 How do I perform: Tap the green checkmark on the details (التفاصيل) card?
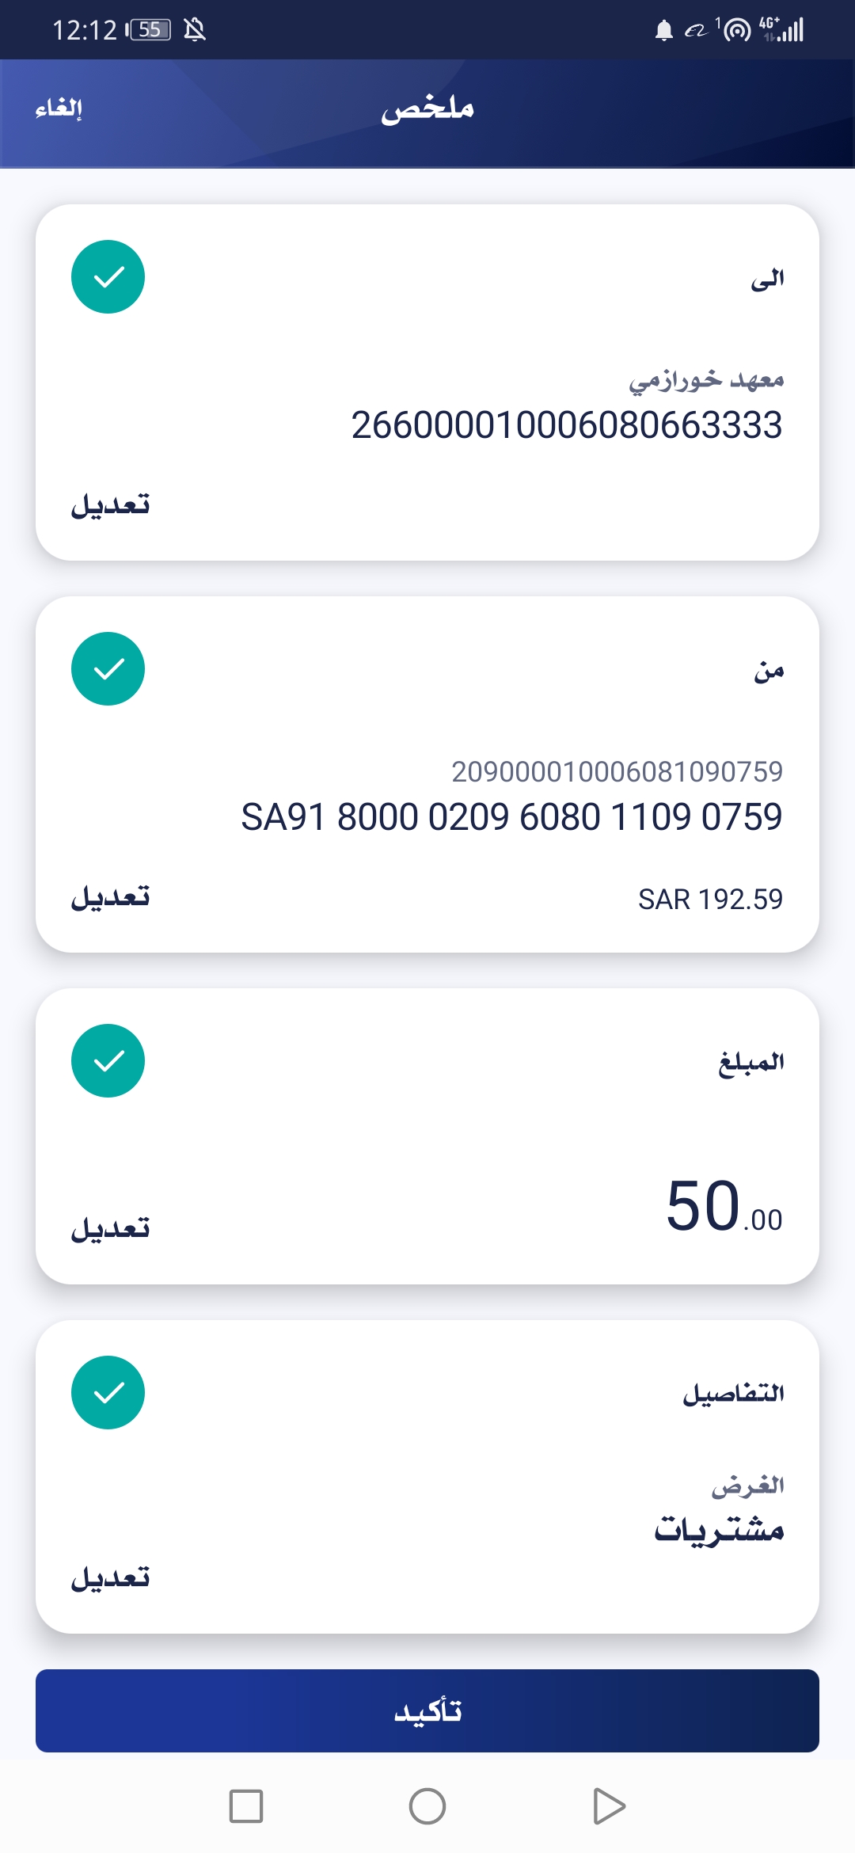[108, 1393]
